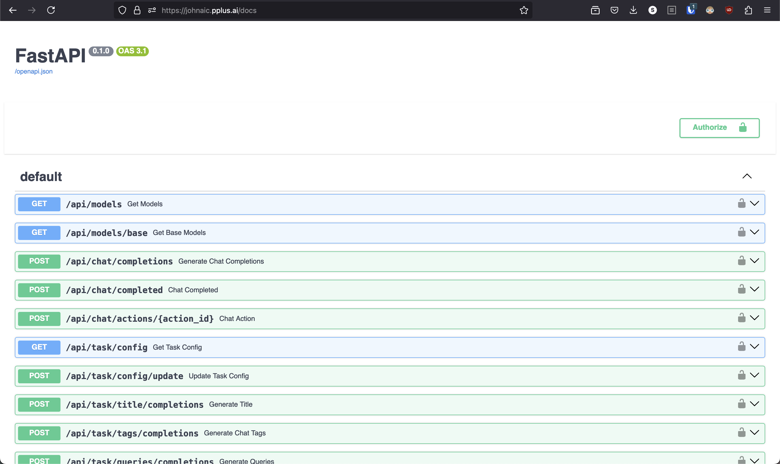
Task: Reload the current page
Action: pos(51,10)
